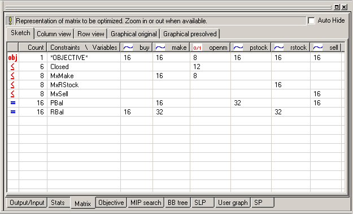Click the 0/1 binary icon beside openm
The height and width of the screenshot is (214, 353).
(x=198, y=48)
